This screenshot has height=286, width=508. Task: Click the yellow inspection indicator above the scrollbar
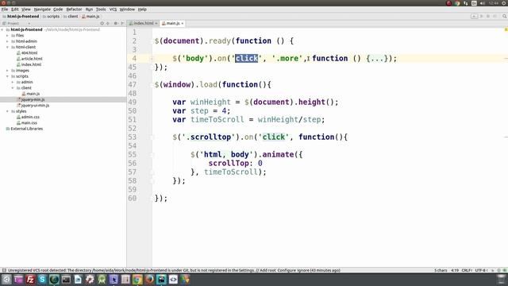pos(506,30)
